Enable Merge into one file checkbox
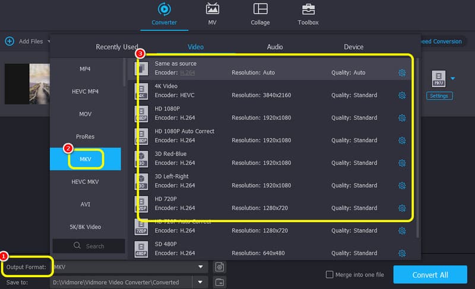Viewport: 475px width, 289px height. pos(330,275)
